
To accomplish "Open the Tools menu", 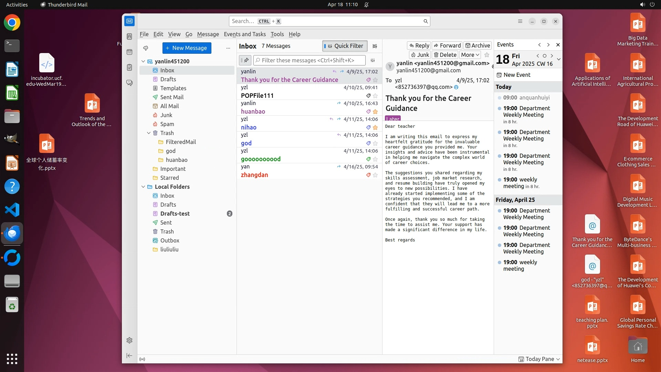I will 277,34.
